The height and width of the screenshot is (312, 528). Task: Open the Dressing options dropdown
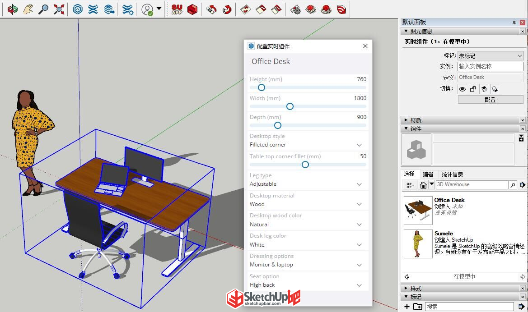(308, 265)
